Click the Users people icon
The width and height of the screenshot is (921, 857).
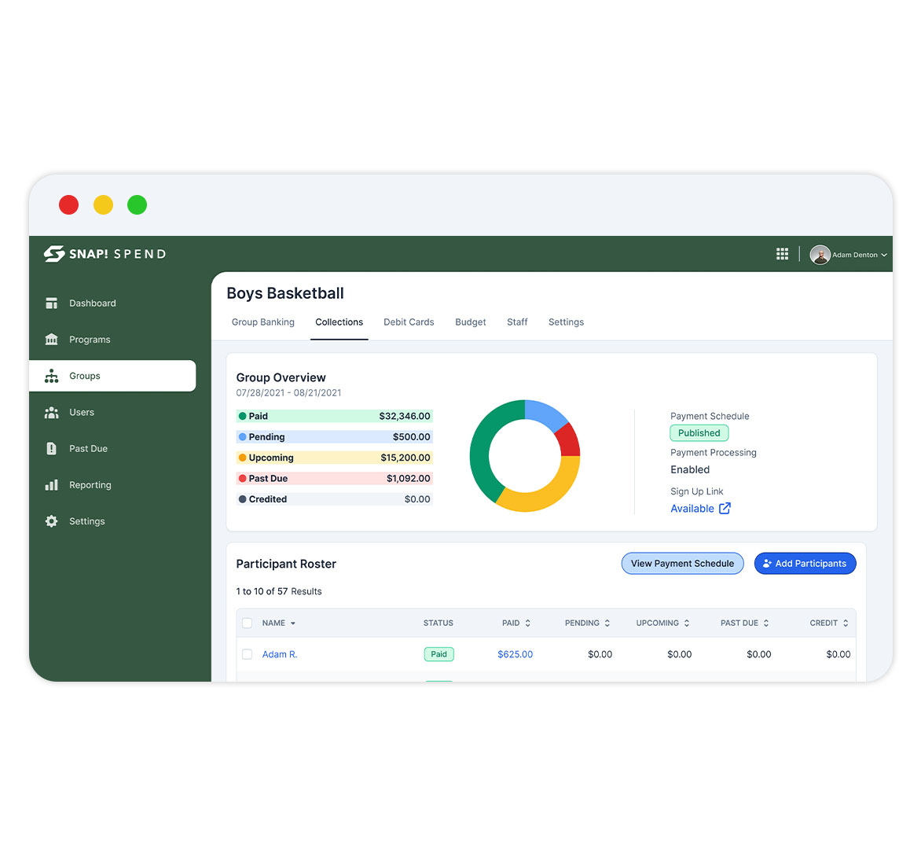click(52, 413)
